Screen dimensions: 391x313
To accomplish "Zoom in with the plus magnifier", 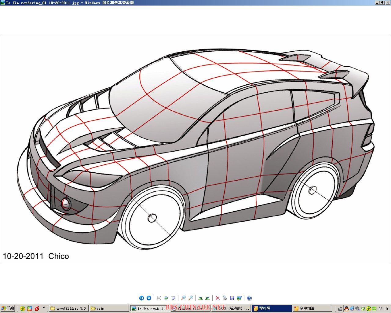I will click(183, 298).
